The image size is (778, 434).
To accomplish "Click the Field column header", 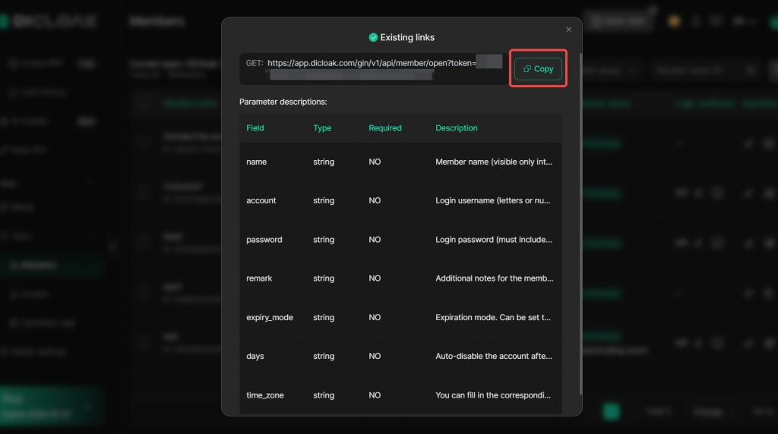I will (255, 128).
